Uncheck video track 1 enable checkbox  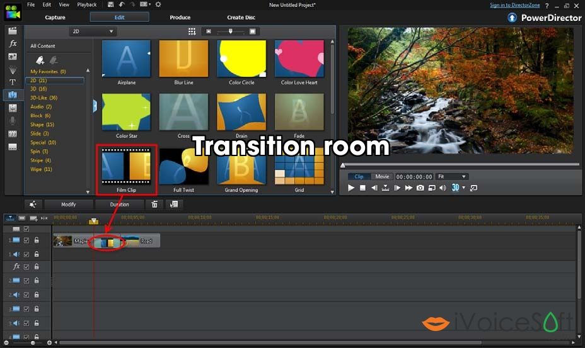pyautogui.click(x=26, y=240)
